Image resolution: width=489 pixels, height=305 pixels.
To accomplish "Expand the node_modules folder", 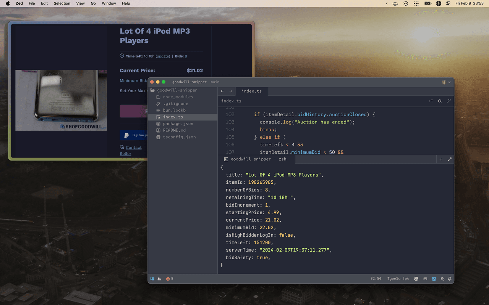I will click(178, 97).
